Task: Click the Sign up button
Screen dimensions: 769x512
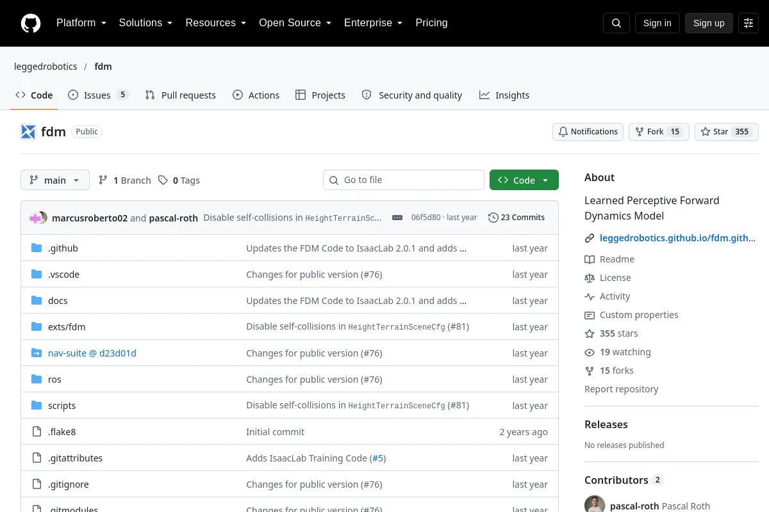Action: tap(709, 23)
